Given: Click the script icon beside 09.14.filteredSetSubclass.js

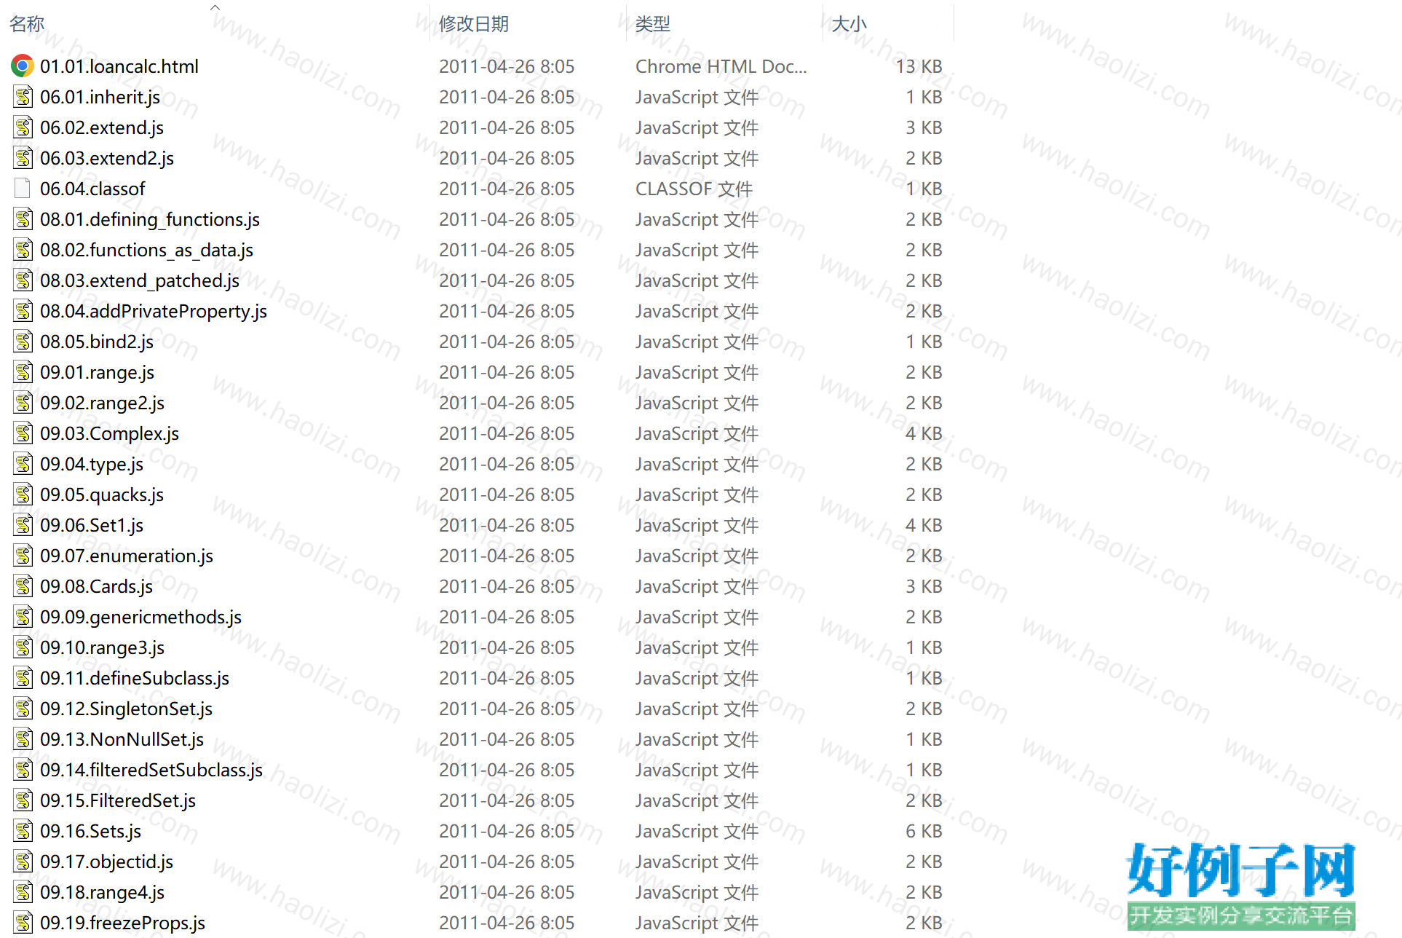Looking at the screenshot, I should (23, 770).
